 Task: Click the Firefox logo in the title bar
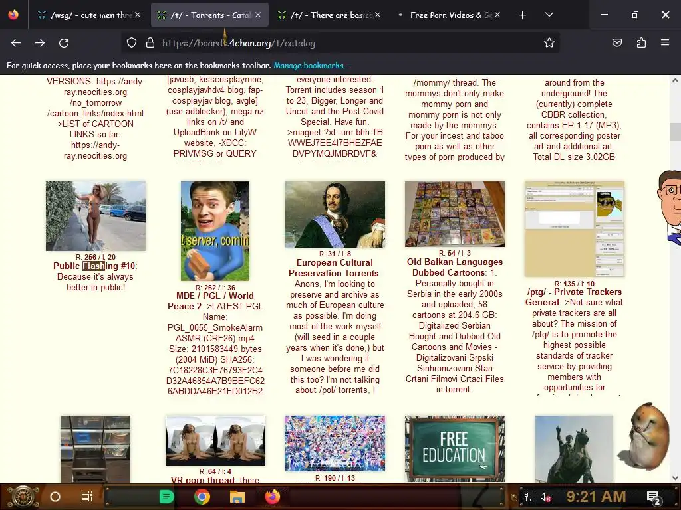[13, 15]
